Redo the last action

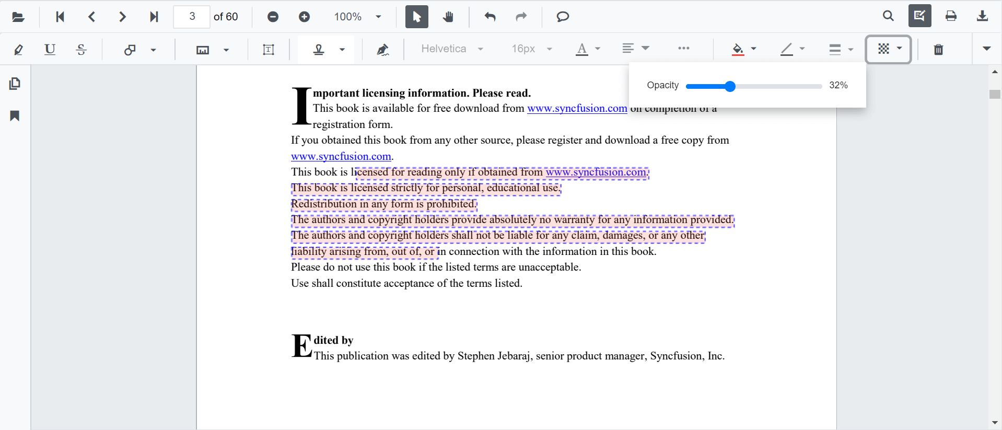[x=521, y=17]
